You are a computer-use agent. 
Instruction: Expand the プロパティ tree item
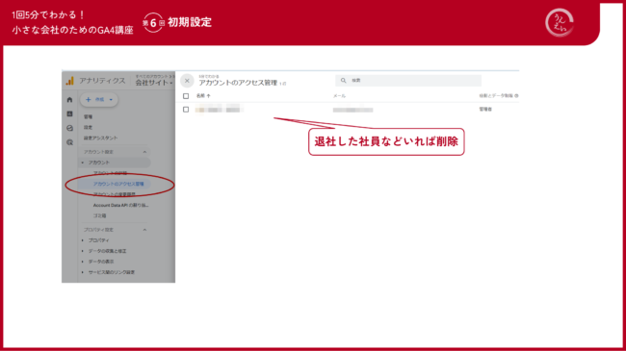pos(83,240)
